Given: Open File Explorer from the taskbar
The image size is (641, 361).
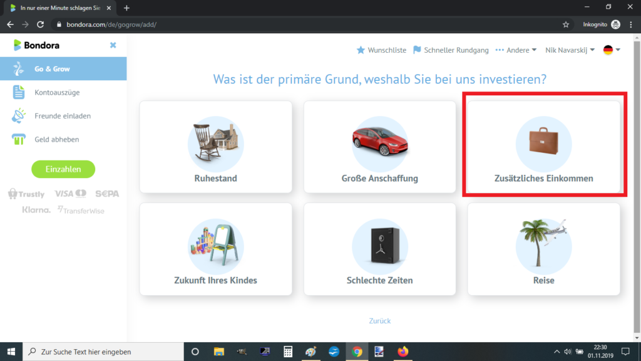Looking at the screenshot, I should coord(218,352).
